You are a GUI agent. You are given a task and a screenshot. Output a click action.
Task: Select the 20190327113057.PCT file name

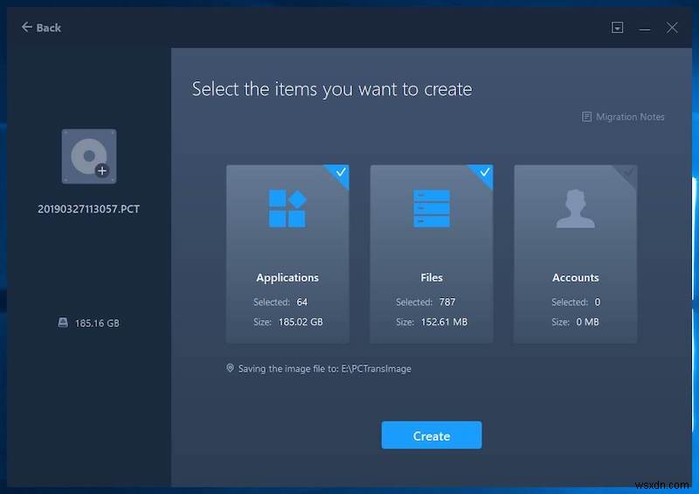click(x=89, y=209)
